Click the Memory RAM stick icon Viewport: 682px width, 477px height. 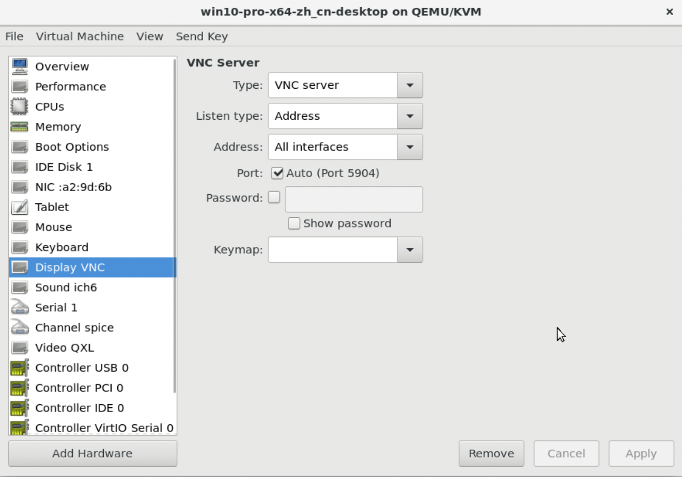[x=20, y=127]
